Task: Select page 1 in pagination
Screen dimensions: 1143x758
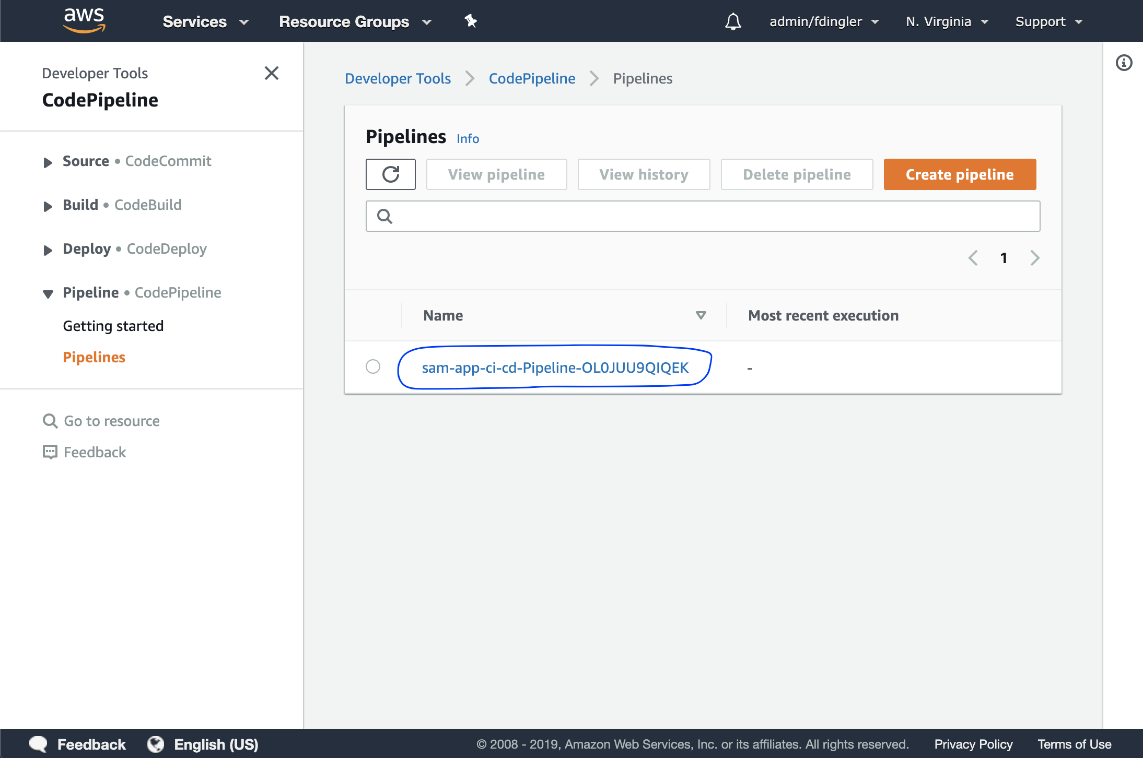Action: [1004, 258]
